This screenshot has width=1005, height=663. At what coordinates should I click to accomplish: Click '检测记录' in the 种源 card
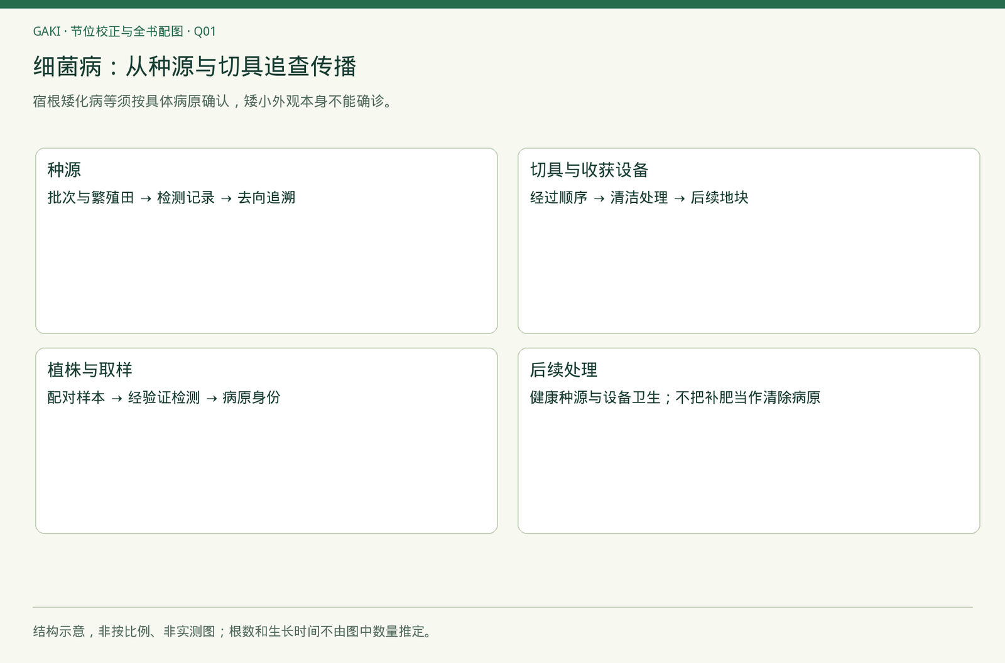[186, 198]
